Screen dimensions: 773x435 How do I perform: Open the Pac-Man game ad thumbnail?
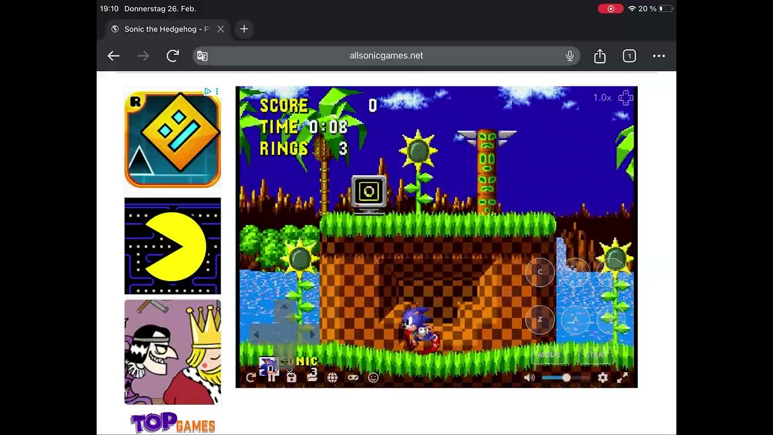point(173,246)
